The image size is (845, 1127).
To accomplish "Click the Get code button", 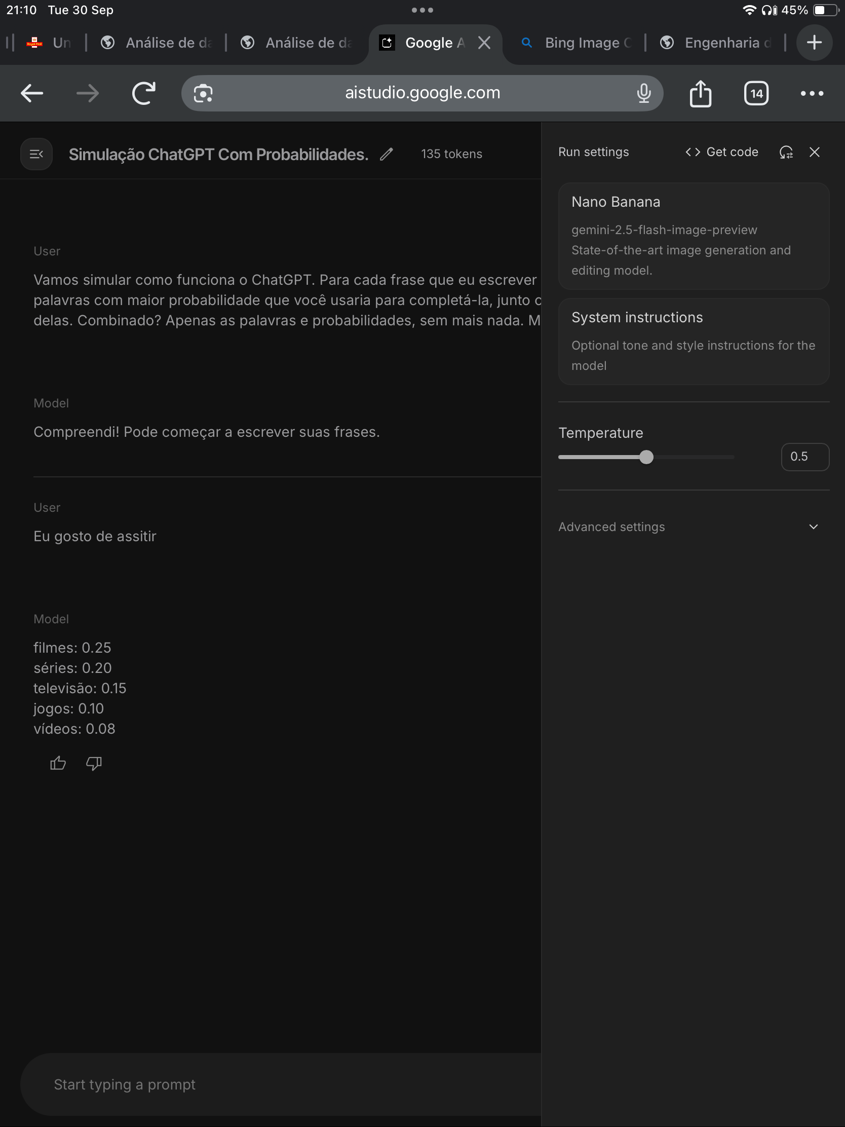I will point(722,152).
